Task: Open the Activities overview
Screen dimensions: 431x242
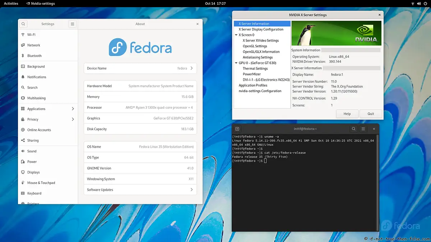Action: tap(11, 3)
